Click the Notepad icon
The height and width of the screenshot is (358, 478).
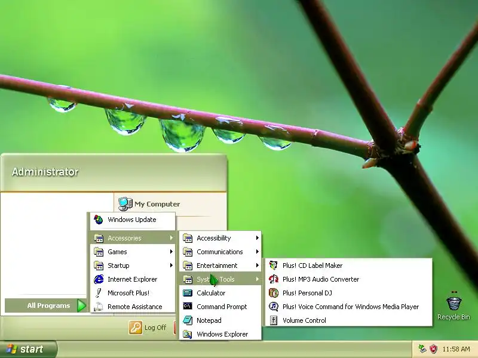188,320
